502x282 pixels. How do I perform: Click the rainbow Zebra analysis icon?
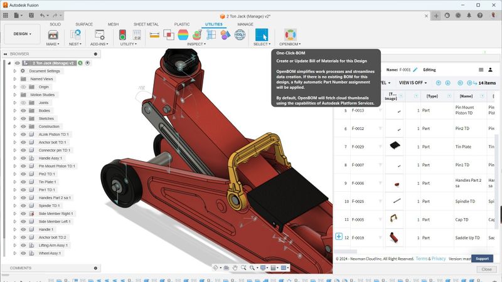click(x=183, y=35)
